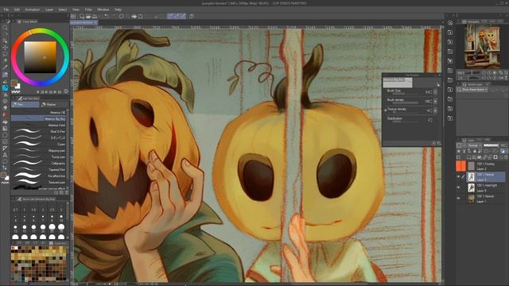Click the main foreground color swatch under wheel
Image resolution: width=509 pixels, height=286 pixels.
[x=14, y=83]
